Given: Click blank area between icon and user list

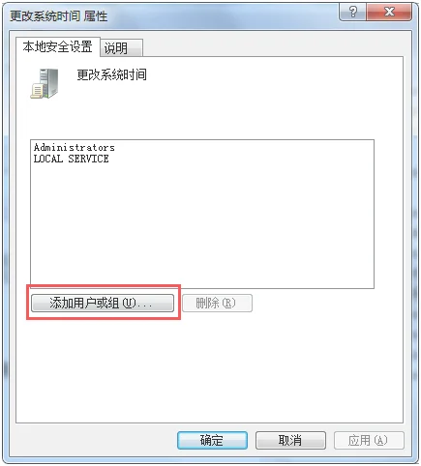Looking at the screenshot, I should coord(202,119).
